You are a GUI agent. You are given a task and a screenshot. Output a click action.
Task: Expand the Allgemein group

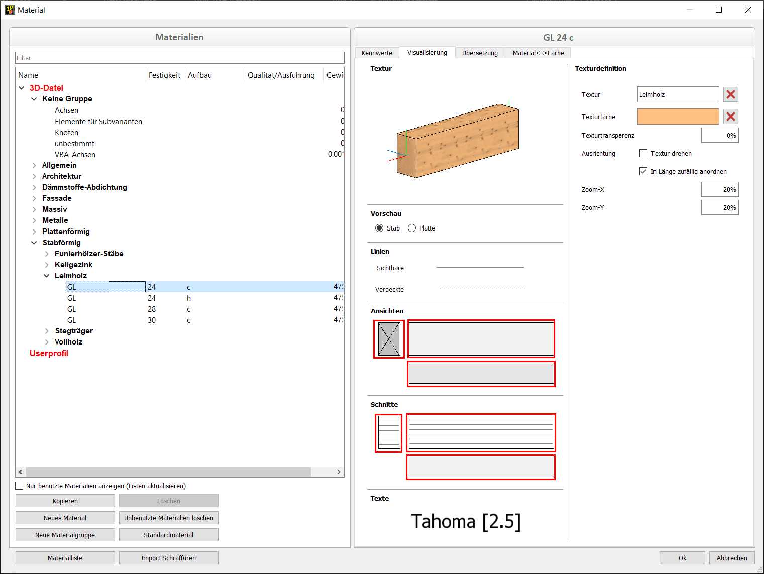(34, 165)
